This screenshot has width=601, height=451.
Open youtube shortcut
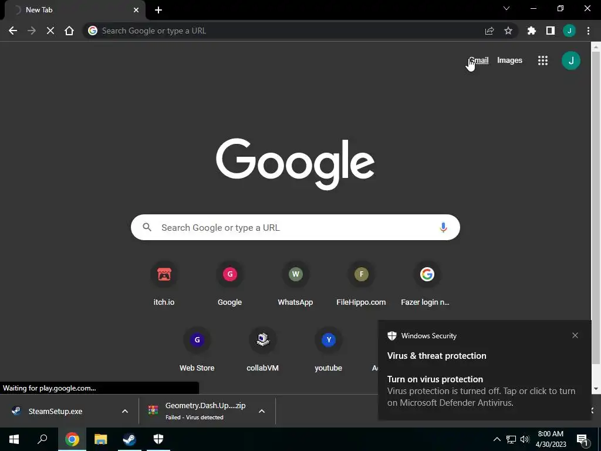pos(329,349)
